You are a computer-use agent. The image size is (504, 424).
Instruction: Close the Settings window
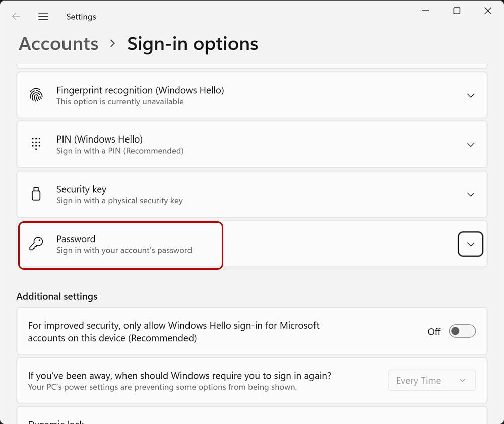pos(487,11)
